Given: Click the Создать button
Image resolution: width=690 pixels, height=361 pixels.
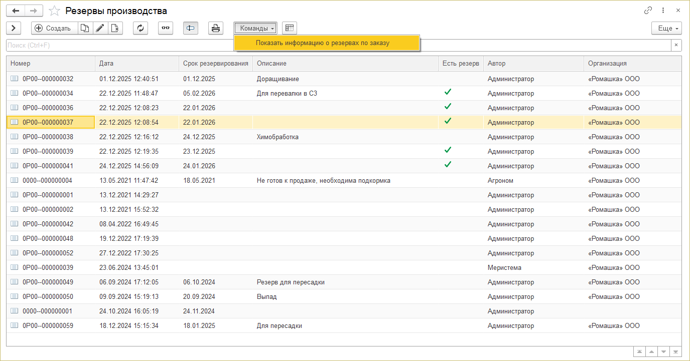Looking at the screenshot, I should pyautogui.click(x=54, y=28).
